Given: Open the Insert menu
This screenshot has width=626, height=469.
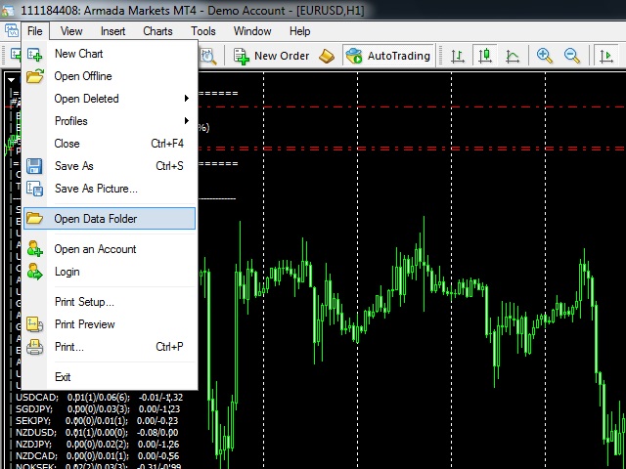Looking at the screenshot, I should [x=112, y=30].
